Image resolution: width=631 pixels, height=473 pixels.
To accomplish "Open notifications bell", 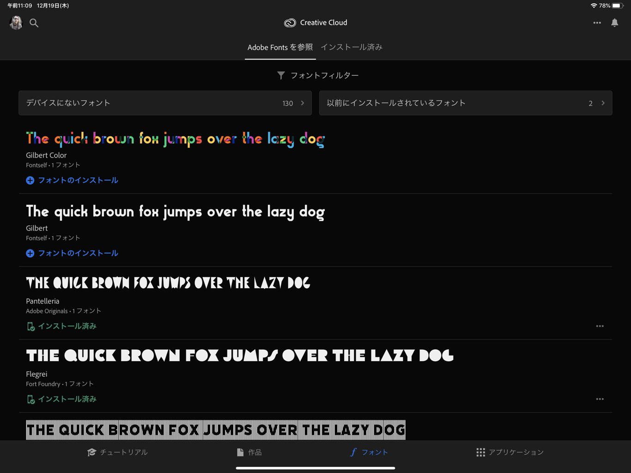I will click(x=614, y=23).
